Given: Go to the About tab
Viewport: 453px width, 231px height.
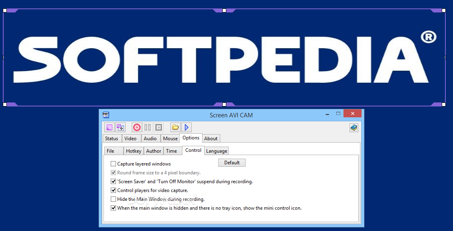Looking at the screenshot, I should coord(211,139).
